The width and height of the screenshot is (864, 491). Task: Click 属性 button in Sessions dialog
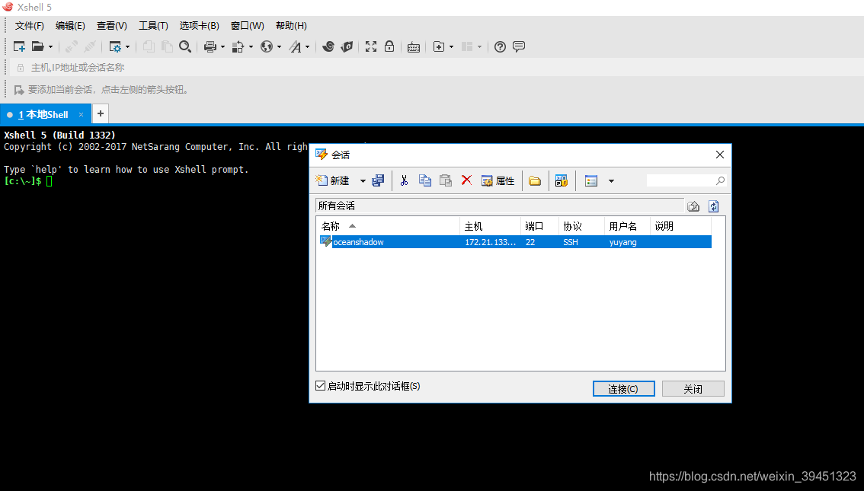498,180
